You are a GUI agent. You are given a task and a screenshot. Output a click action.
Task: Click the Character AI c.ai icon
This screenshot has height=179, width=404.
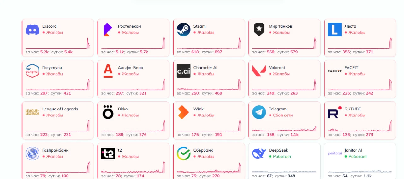183,71
